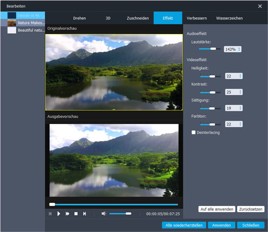Screen dimensions: 268x232
Task: Skip to the next frame
Action: pyautogui.click(x=84, y=214)
